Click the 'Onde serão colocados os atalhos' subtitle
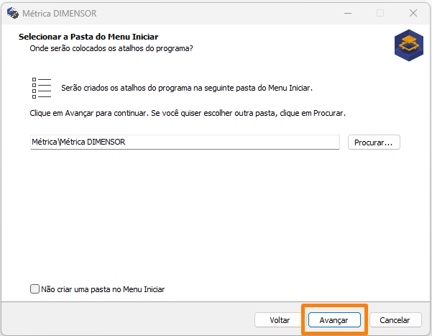The image size is (432, 336). [111, 48]
